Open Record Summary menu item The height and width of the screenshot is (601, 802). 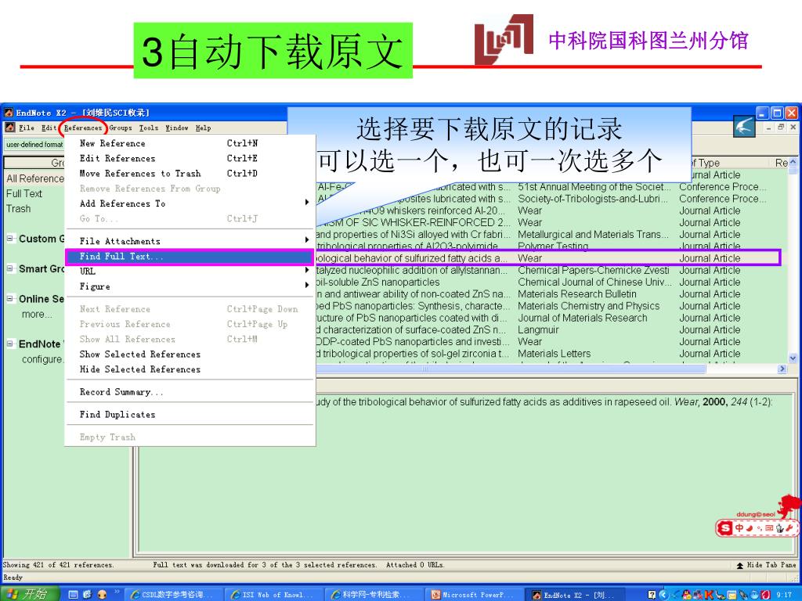click(x=190, y=392)
